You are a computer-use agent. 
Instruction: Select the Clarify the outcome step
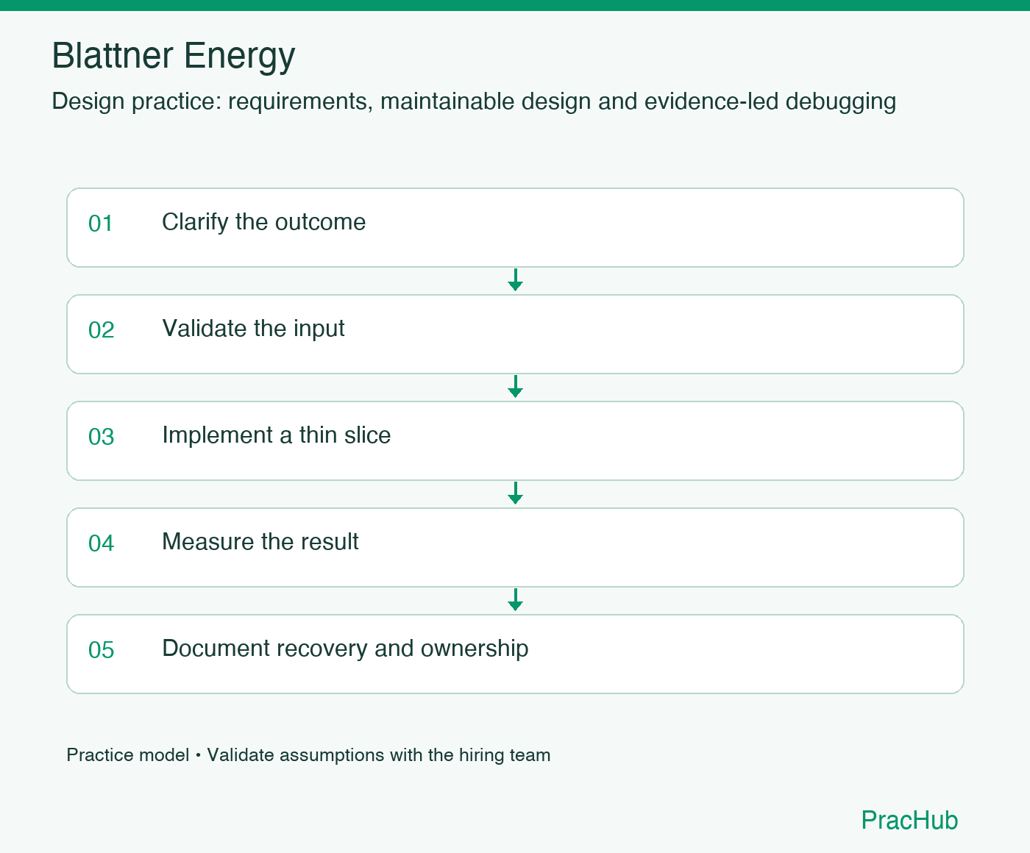pos(515,227)
